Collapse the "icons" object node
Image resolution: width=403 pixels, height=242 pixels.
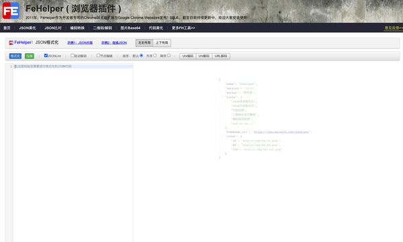click(222, 136)
